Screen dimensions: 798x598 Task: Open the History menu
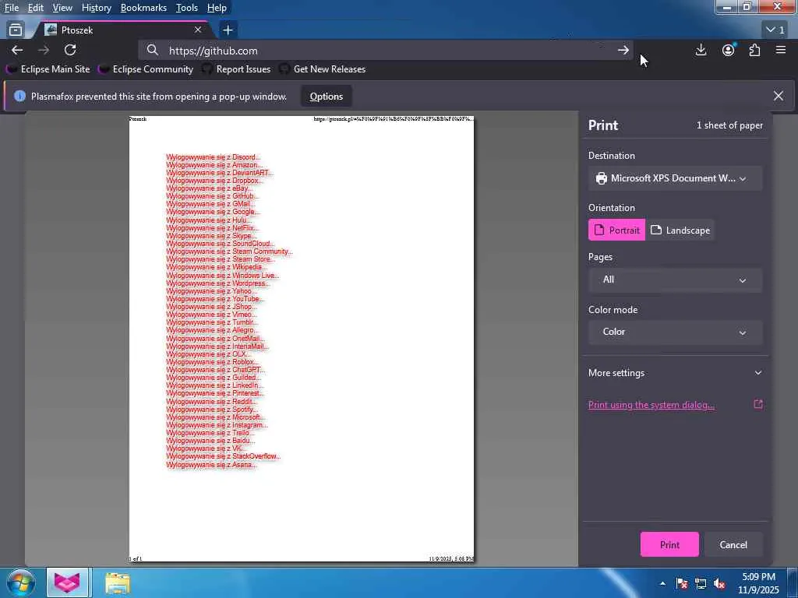click(x=96, y=8)
